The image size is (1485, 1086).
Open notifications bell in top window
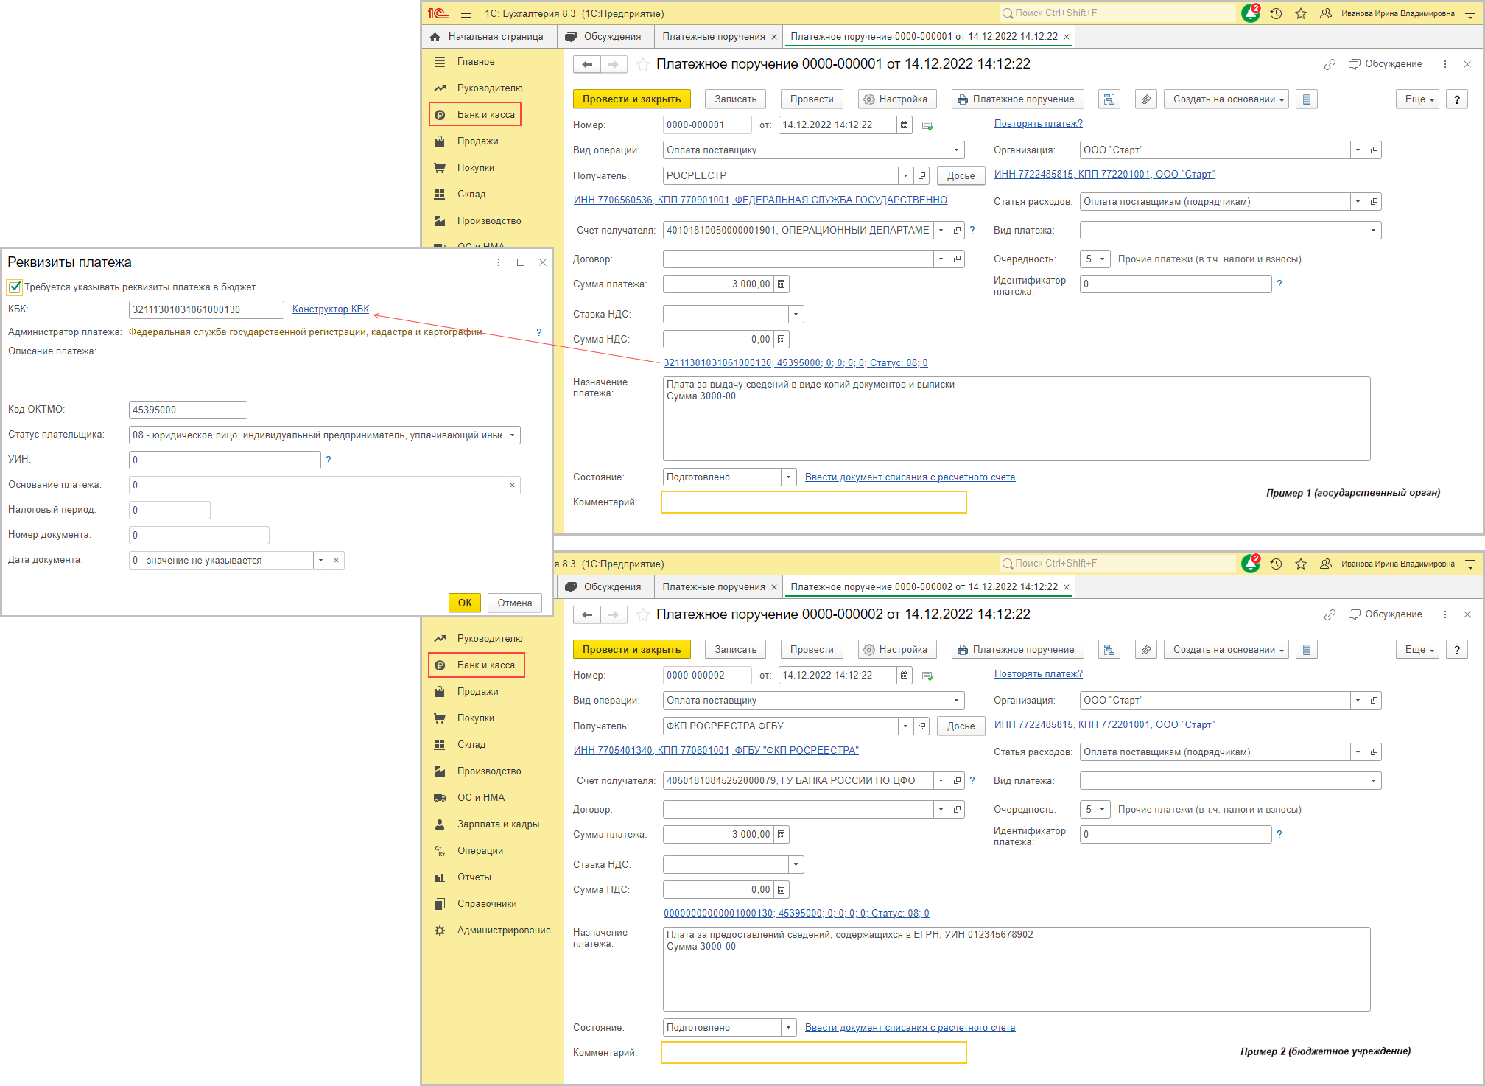point(1250,13)
